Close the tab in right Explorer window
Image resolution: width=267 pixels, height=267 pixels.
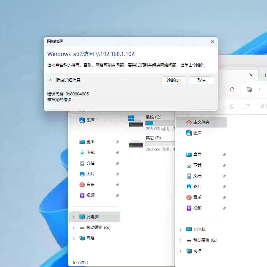coord(251,75)
